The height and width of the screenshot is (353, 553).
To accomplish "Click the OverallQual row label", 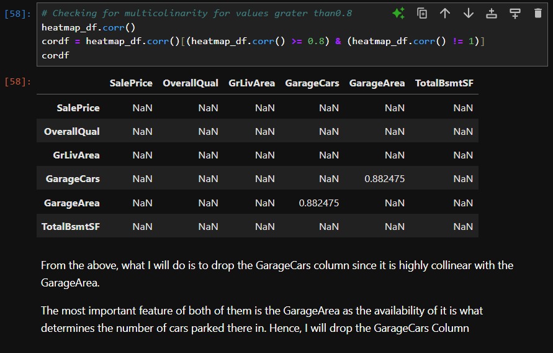I will [x=71, y=132].
